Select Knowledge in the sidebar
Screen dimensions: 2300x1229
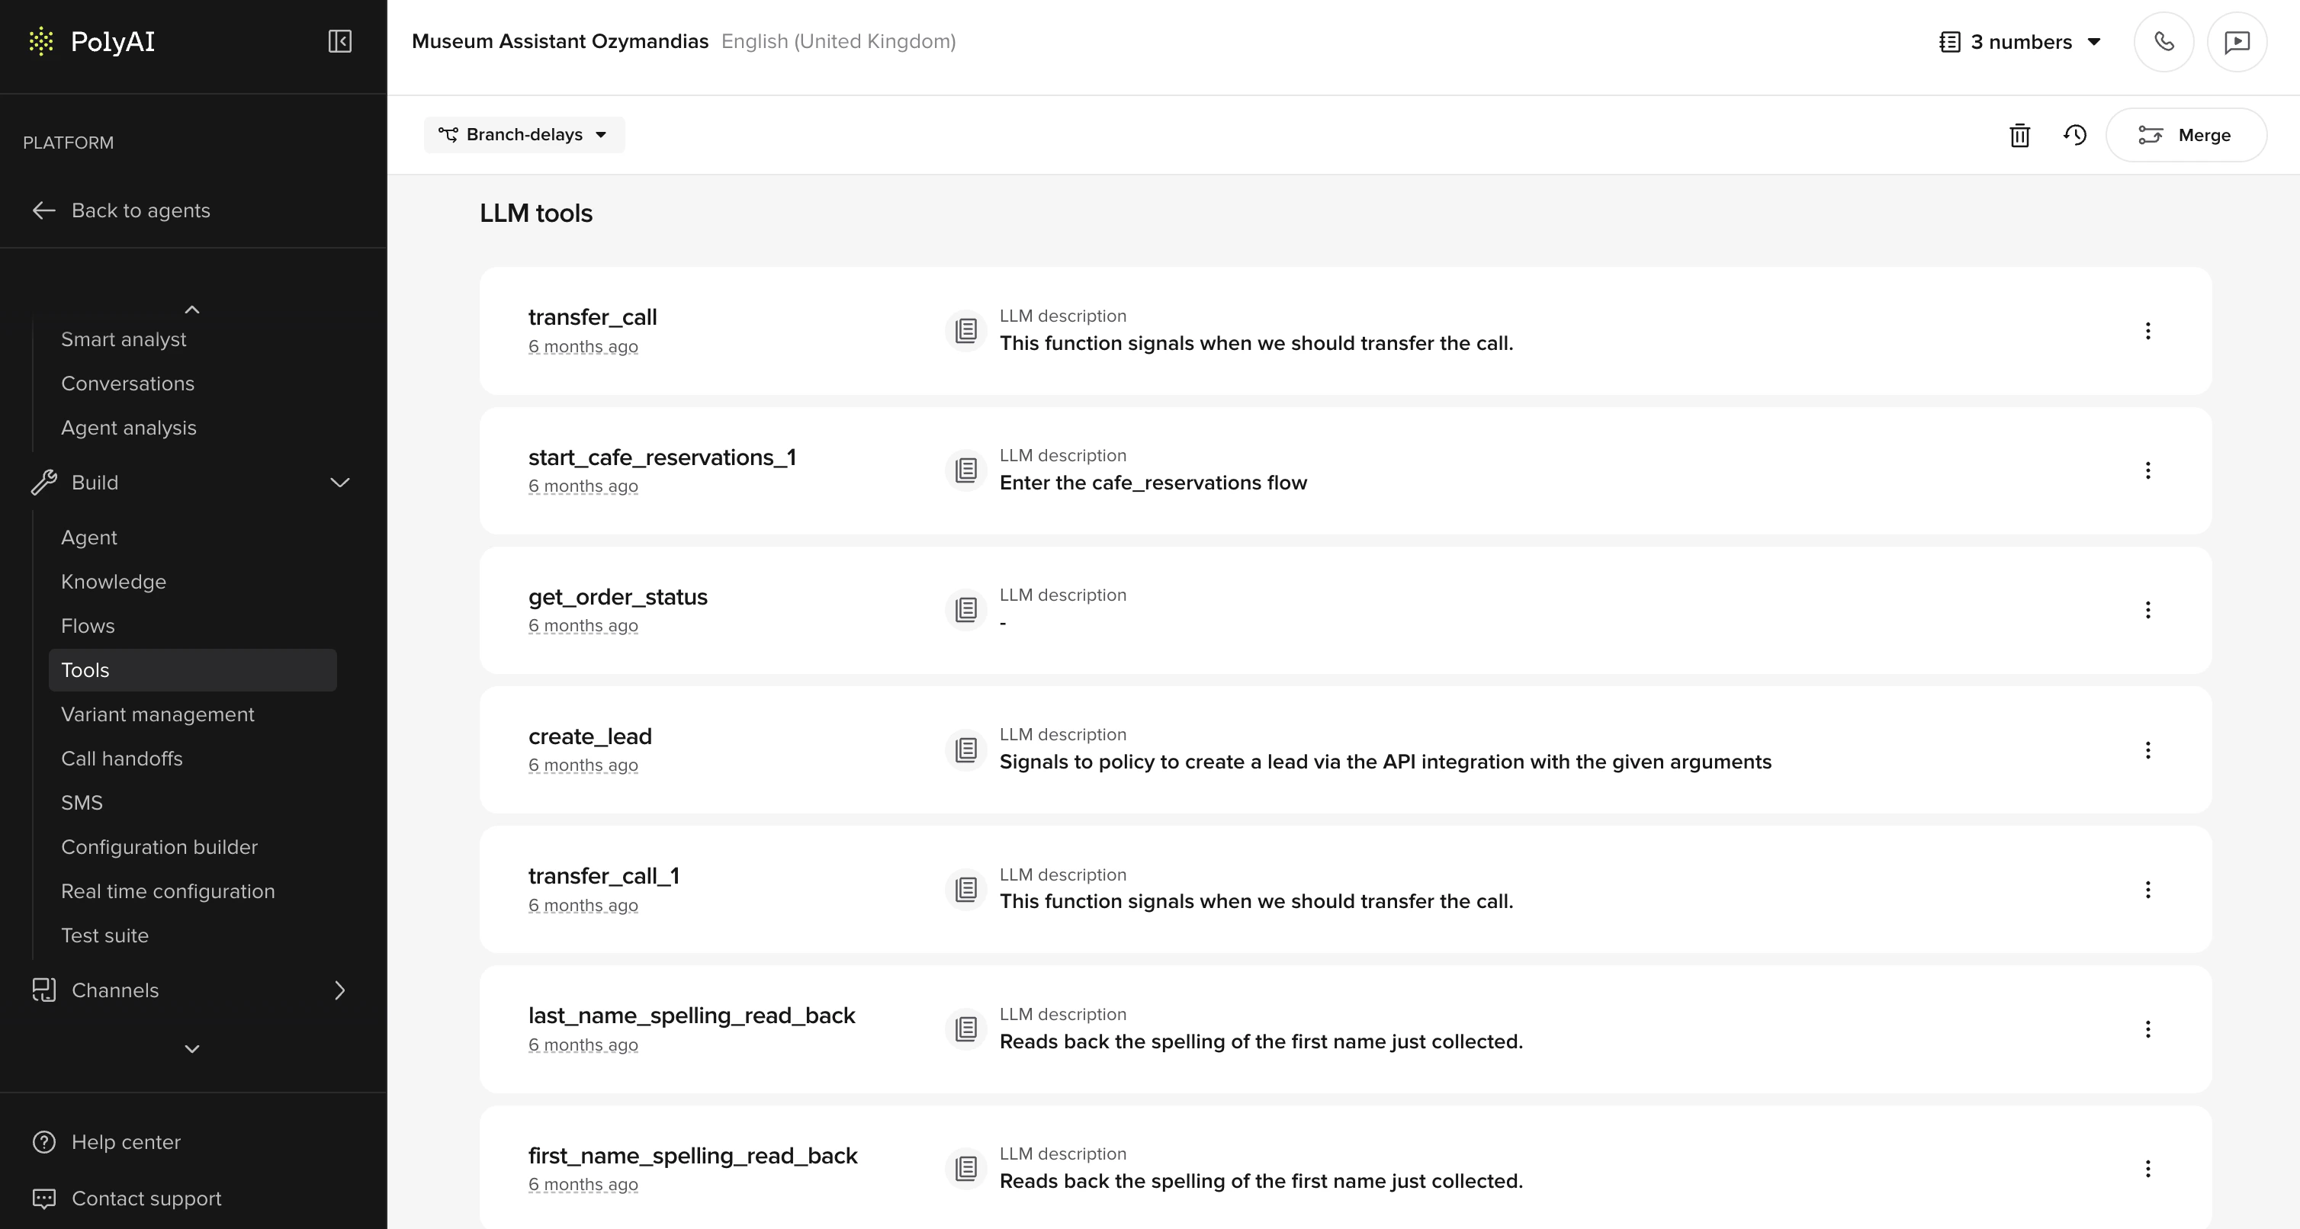coord(114,581)
